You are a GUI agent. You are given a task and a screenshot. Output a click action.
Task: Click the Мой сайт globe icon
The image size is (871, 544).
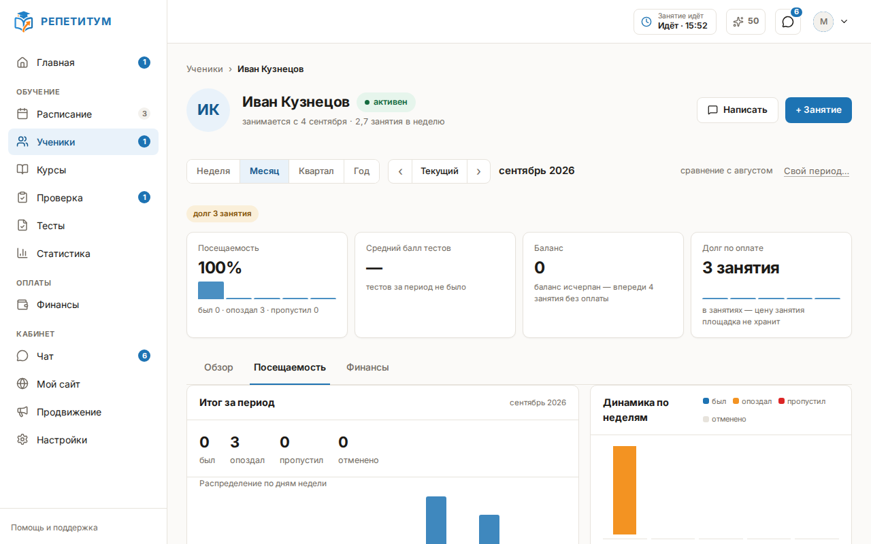pos(22,384)
